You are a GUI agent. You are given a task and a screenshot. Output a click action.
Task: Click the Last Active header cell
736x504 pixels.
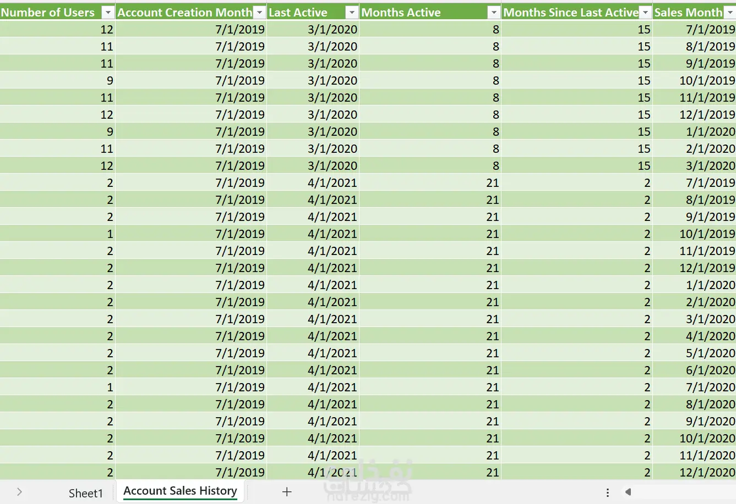298,13
